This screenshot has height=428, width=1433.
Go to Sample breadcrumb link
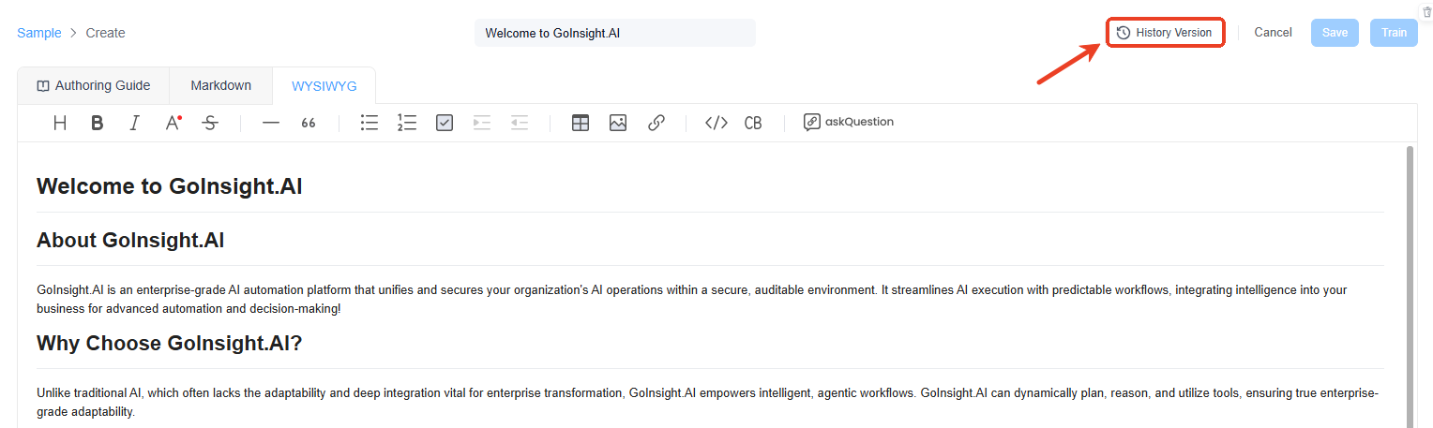(x=39, y=33)
